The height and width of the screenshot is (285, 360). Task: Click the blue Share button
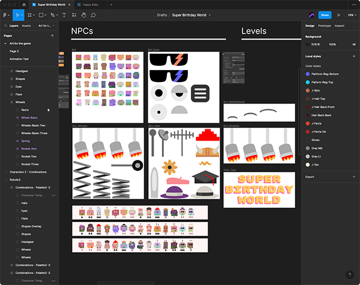[325, 15]
